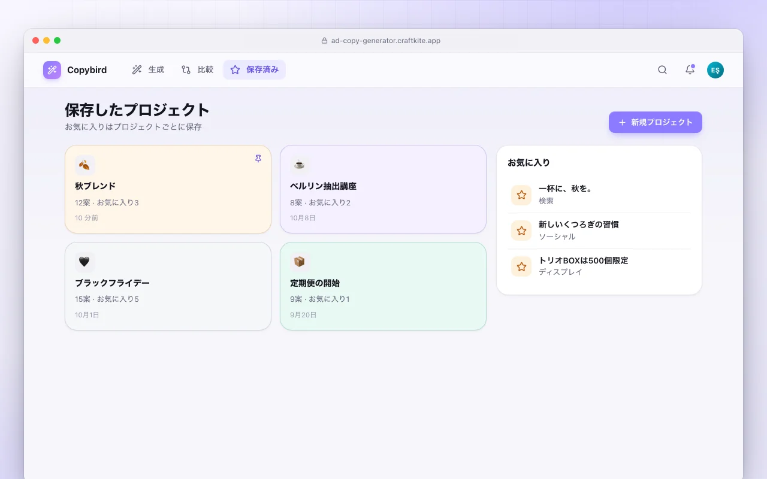767x479 pixels.
Task: Switch to the 比較 tab
Action: pyautogui.click(x=198, y=70)
